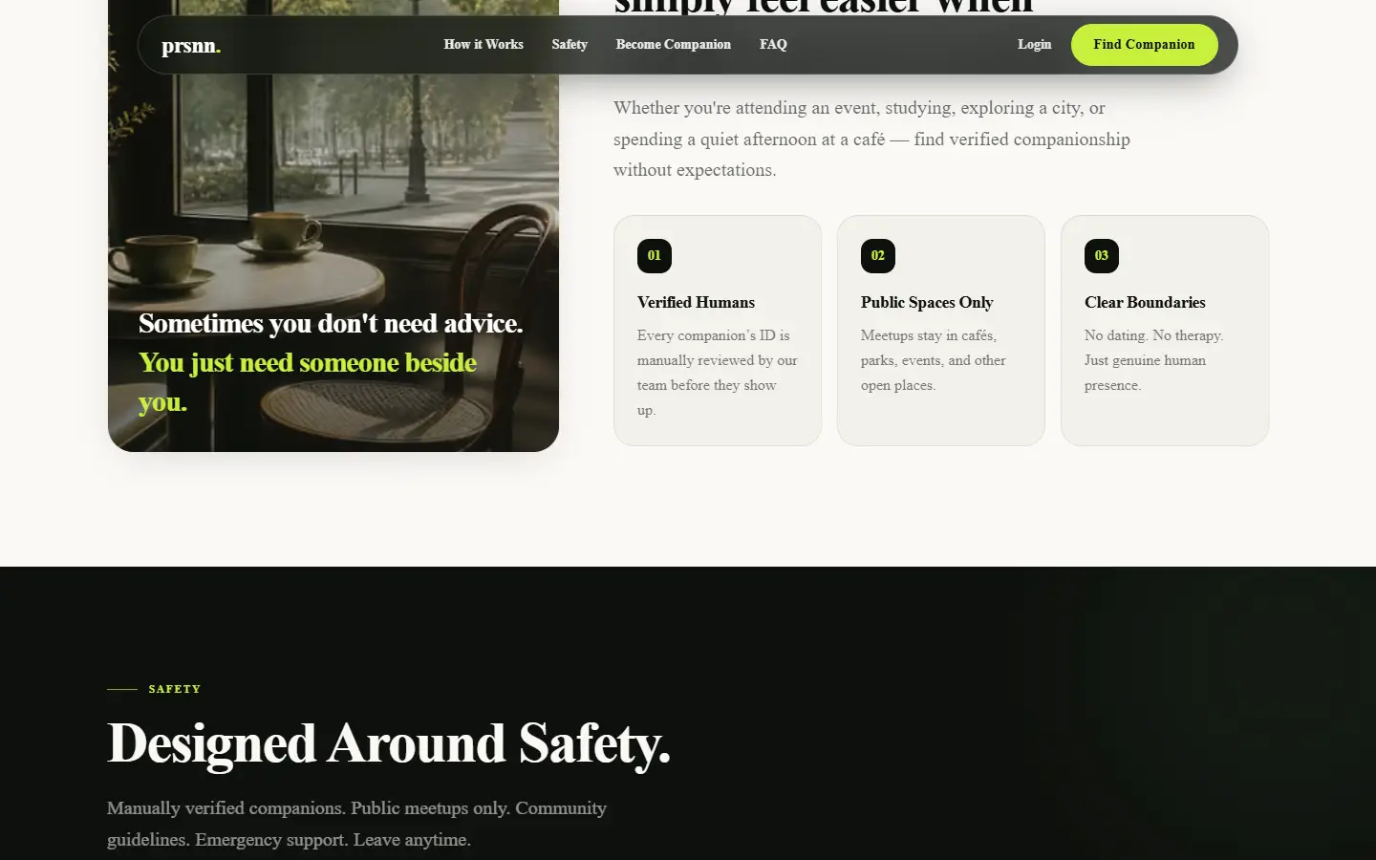Click the 02 badge on Public Spaces card

tap(878, 255)
